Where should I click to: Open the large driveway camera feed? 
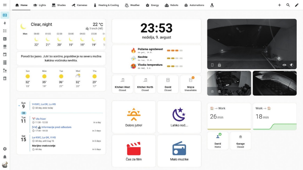pos(252,44)
